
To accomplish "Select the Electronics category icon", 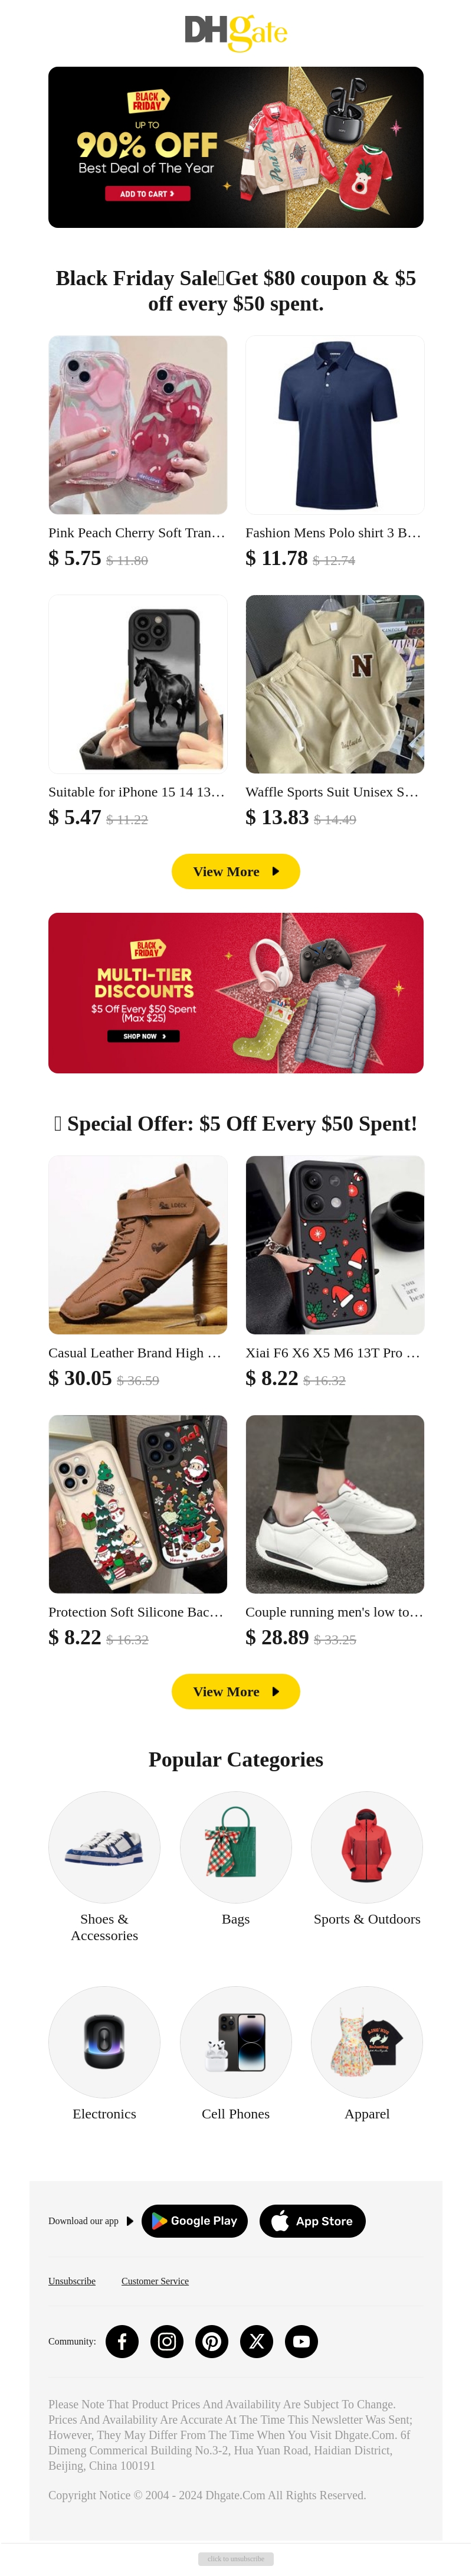I will click(x=104, y=2041).
